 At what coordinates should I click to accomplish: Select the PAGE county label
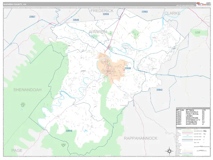[x=17, y=150]
